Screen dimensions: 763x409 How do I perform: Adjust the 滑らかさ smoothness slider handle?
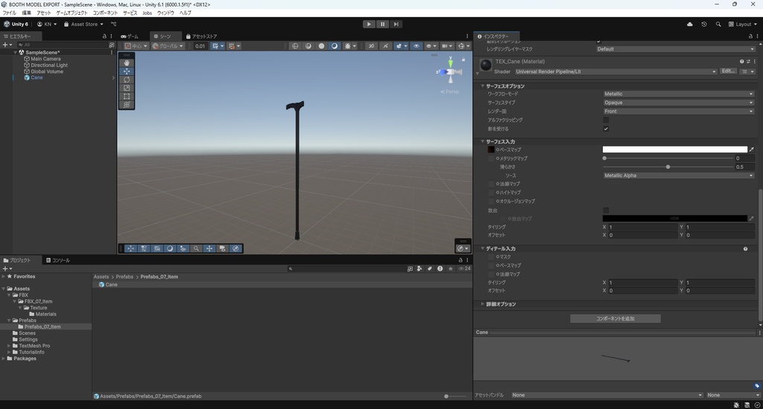(668, 167)
